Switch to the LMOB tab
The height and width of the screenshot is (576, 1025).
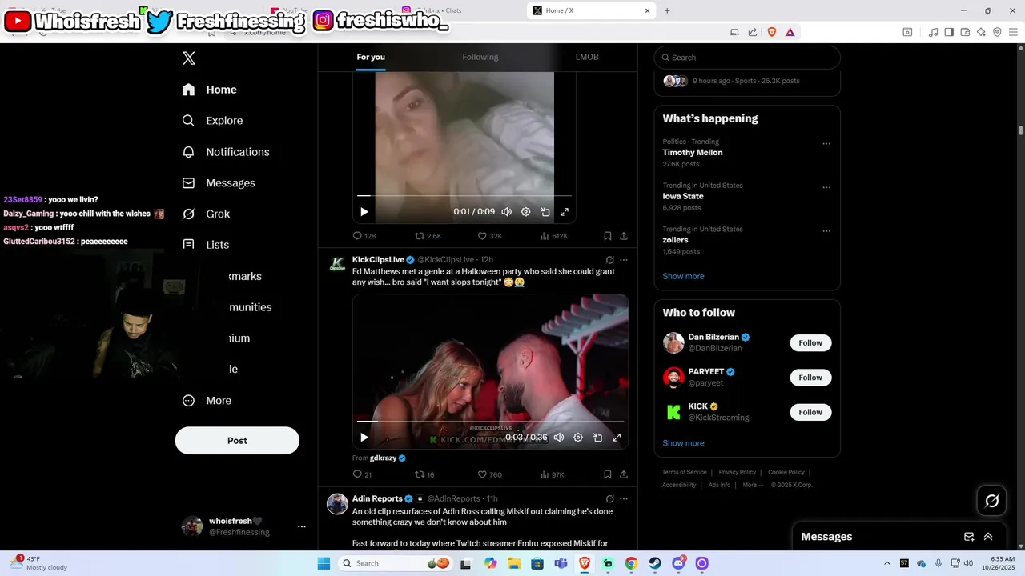[587, 57]
